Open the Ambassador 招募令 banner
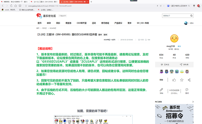 coord(174,114)
